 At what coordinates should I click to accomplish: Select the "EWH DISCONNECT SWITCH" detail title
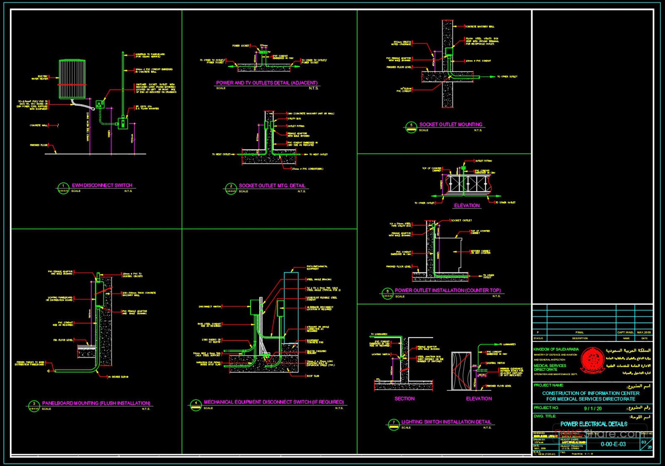pyautogui.click(x=102, y=185)
